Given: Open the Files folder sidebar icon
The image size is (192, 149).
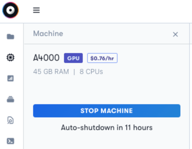Looking at the screenshot, I should tap(10, 37).
